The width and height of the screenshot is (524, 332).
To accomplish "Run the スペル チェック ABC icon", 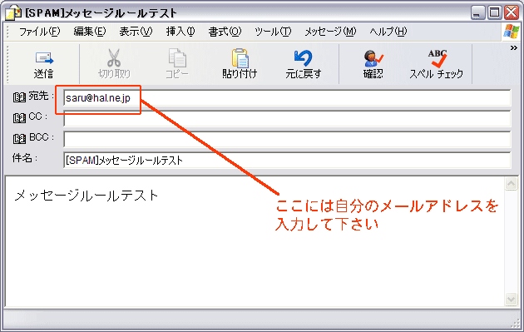I will tap(437, 58).
